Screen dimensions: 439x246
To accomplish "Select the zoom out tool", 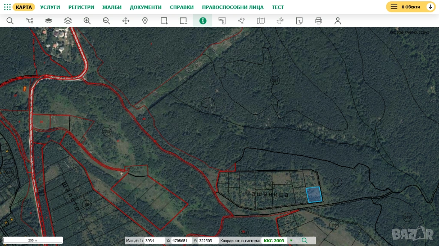I will point(106,21).
